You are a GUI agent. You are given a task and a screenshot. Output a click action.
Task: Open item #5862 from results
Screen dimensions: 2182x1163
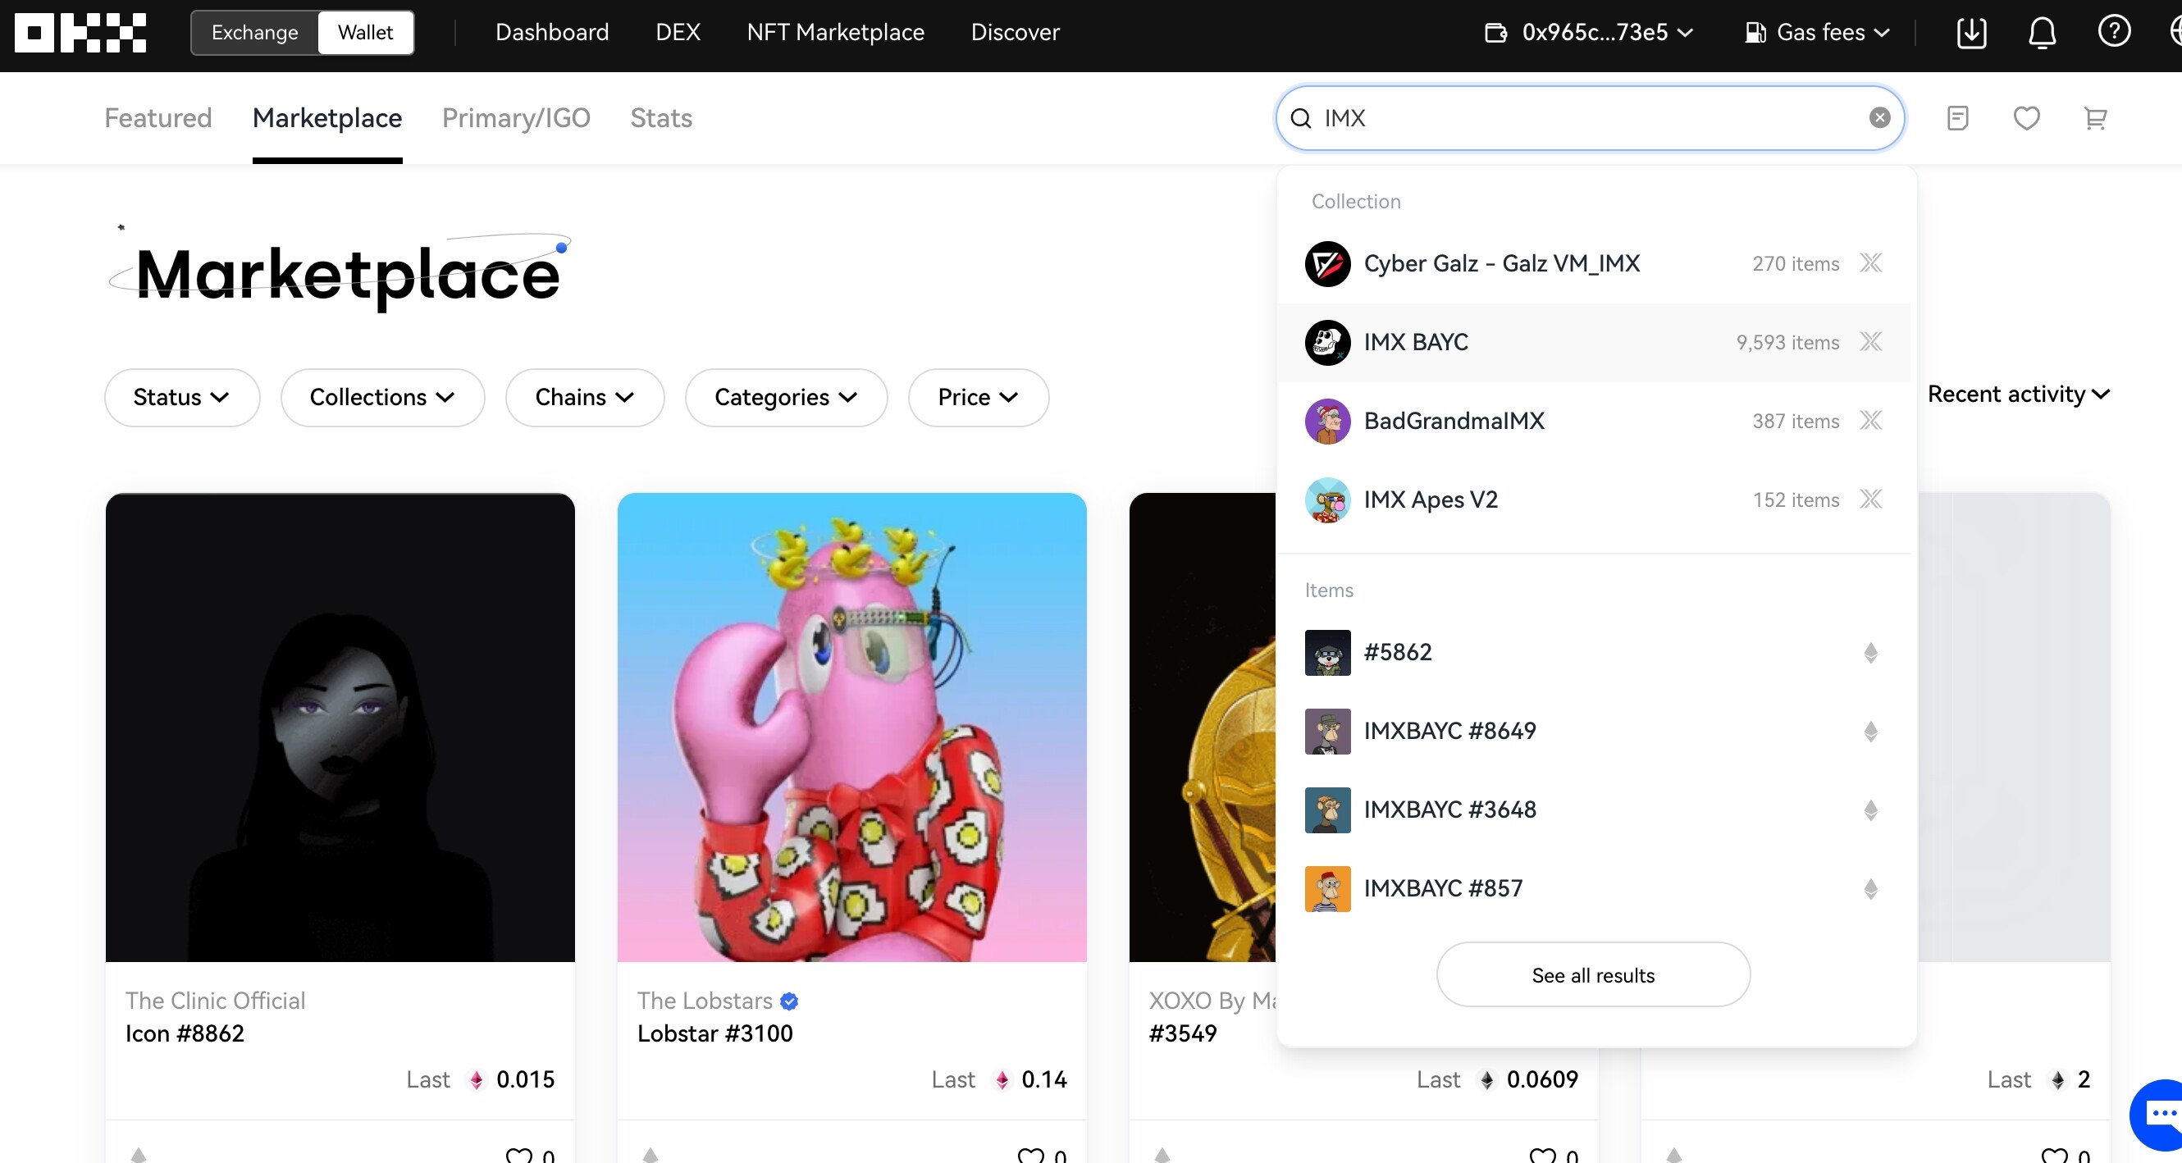tap(1592, 652)
